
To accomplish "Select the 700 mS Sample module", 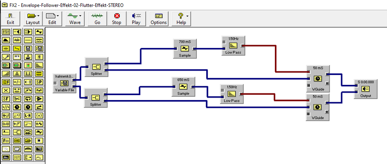I will point(185,48).
